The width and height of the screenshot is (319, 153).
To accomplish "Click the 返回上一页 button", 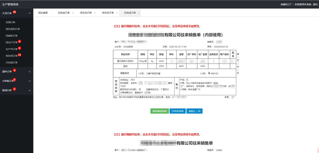I will tap(195, 111).
